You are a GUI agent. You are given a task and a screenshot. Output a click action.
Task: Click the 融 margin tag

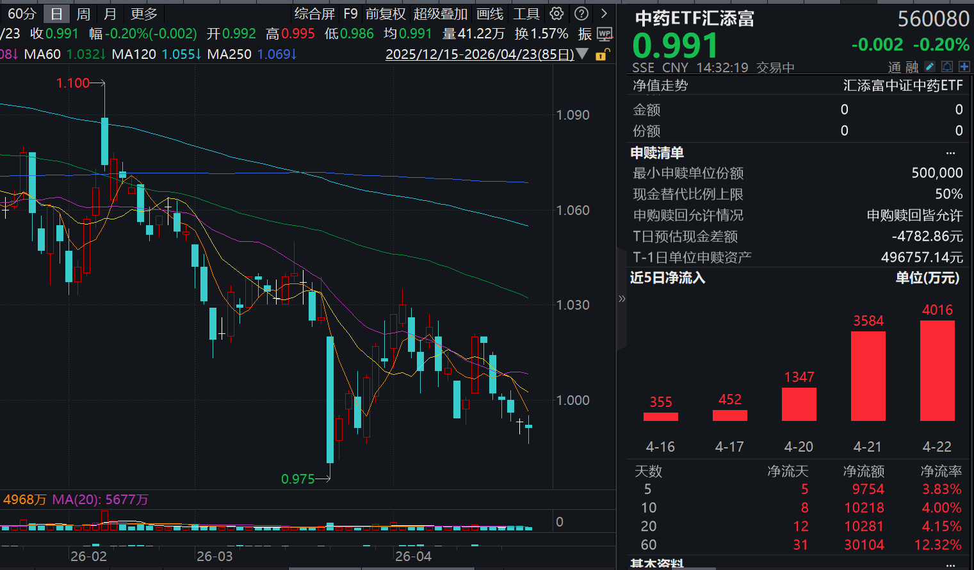[912, 67]
